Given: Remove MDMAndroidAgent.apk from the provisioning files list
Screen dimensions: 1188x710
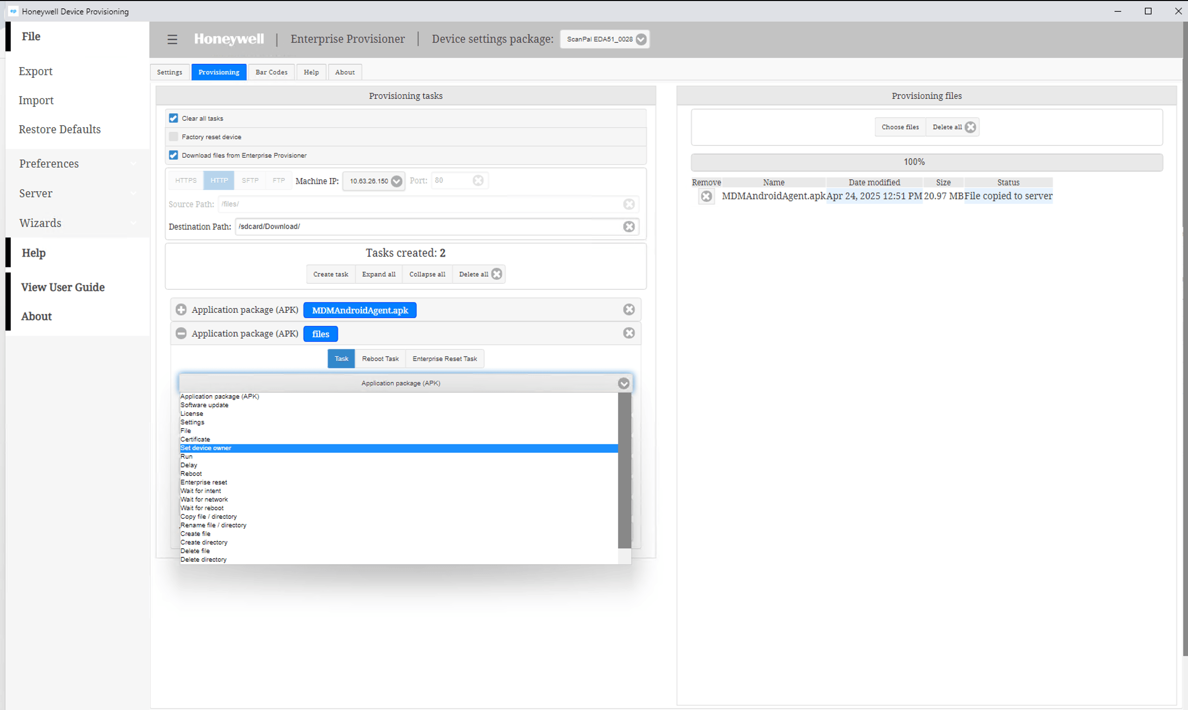Looking at the screenshot, I should tap(706, 196).
